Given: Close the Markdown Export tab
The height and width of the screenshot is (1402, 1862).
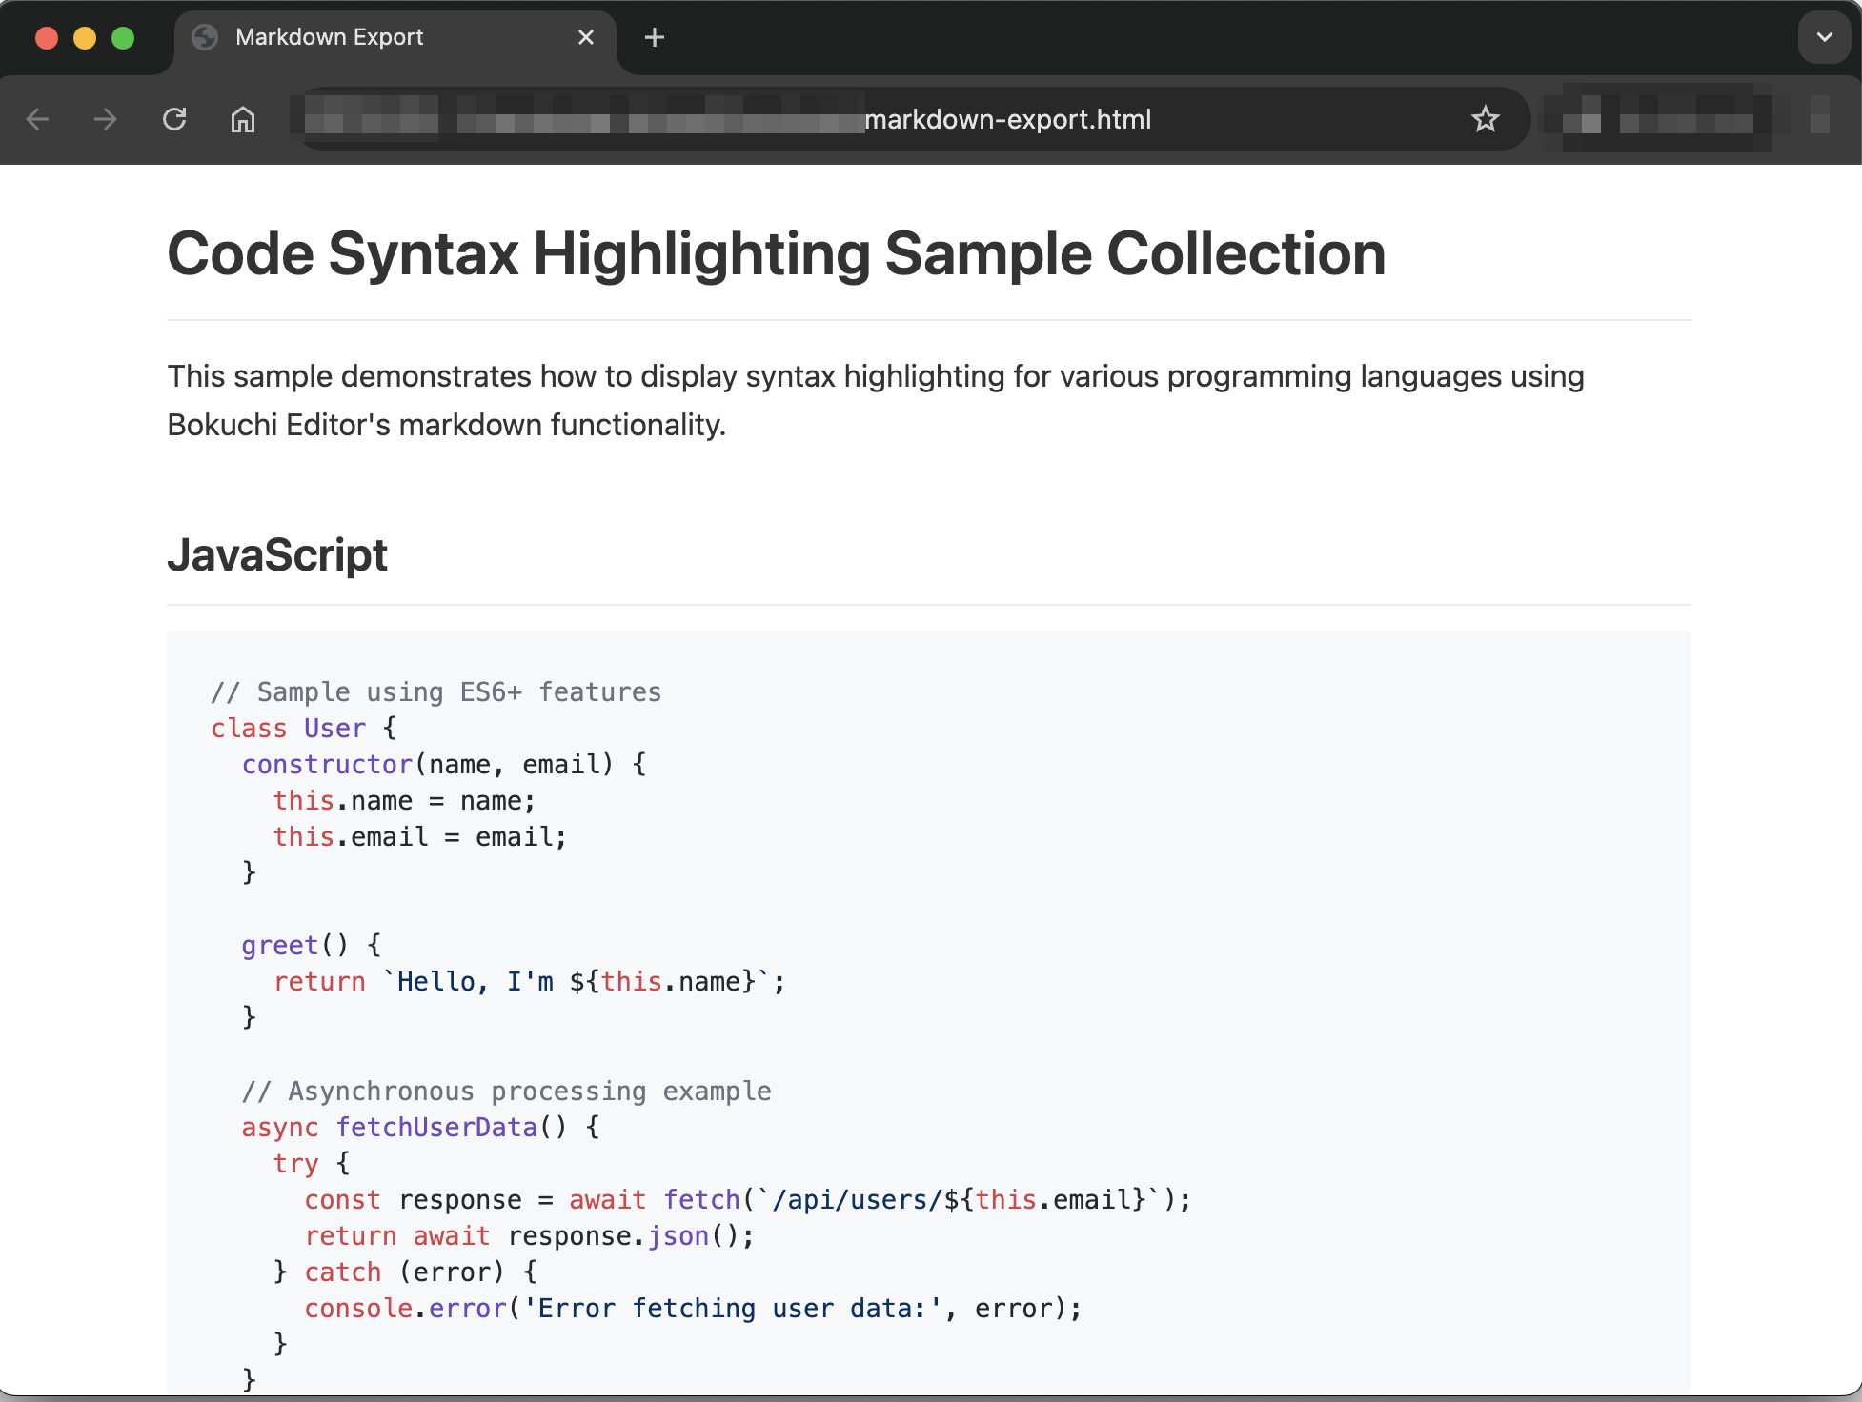Looking at the screenshot, I should pos(585,37).
